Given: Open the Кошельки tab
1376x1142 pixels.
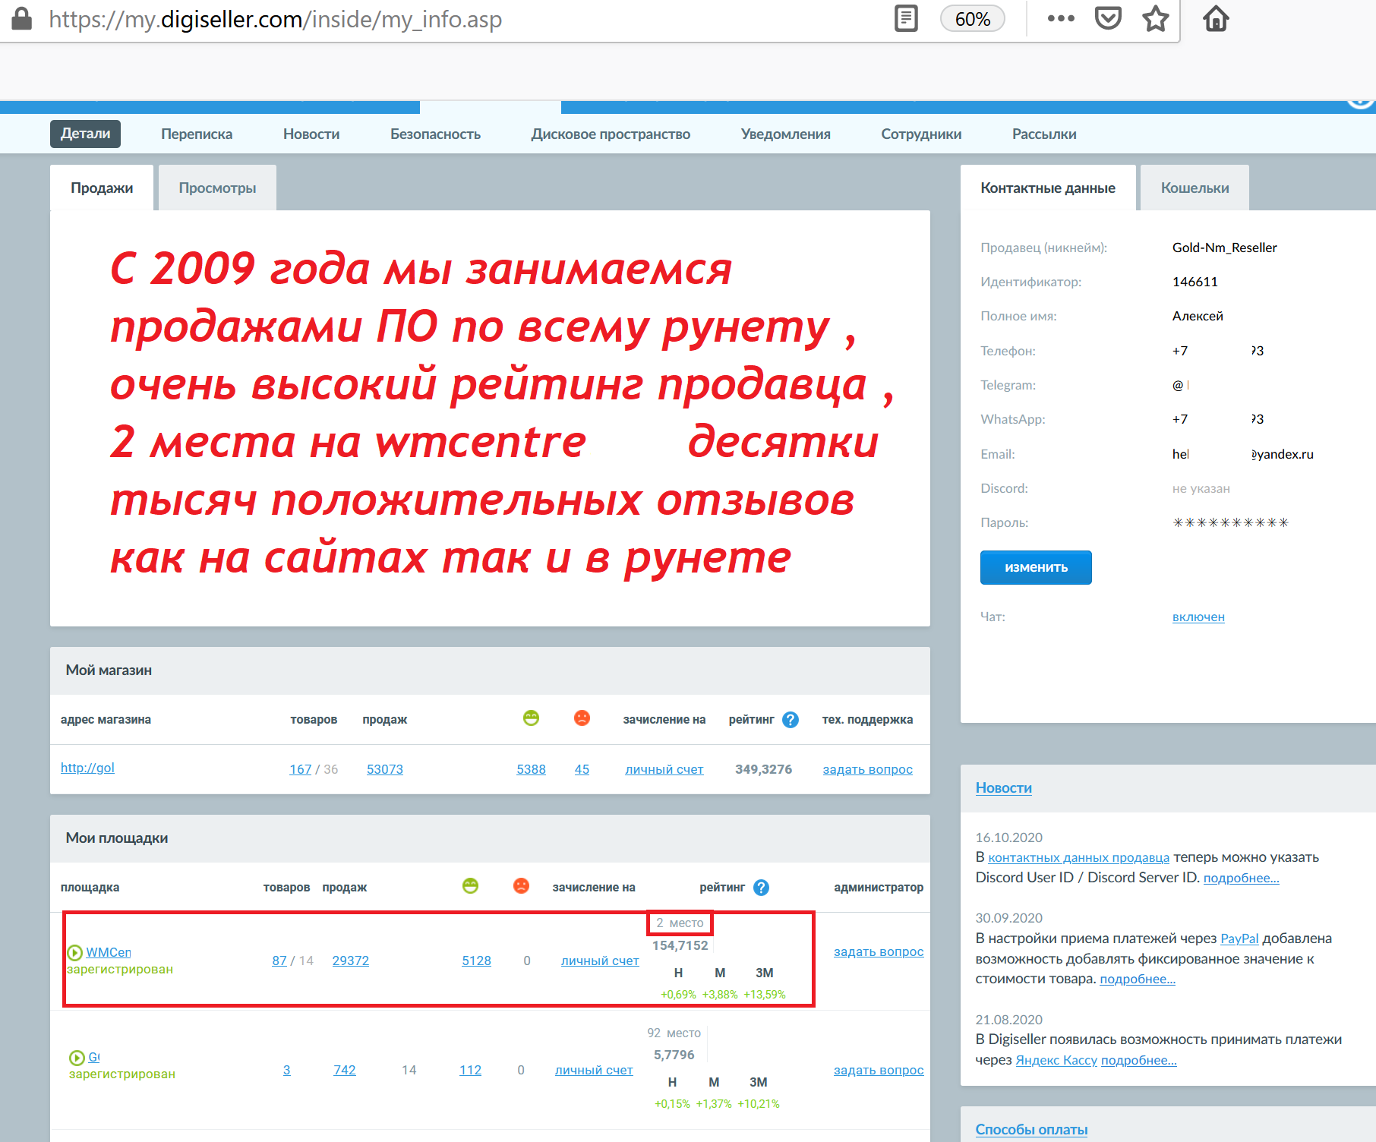Looking at the screenshot, I should [1194, 188].
